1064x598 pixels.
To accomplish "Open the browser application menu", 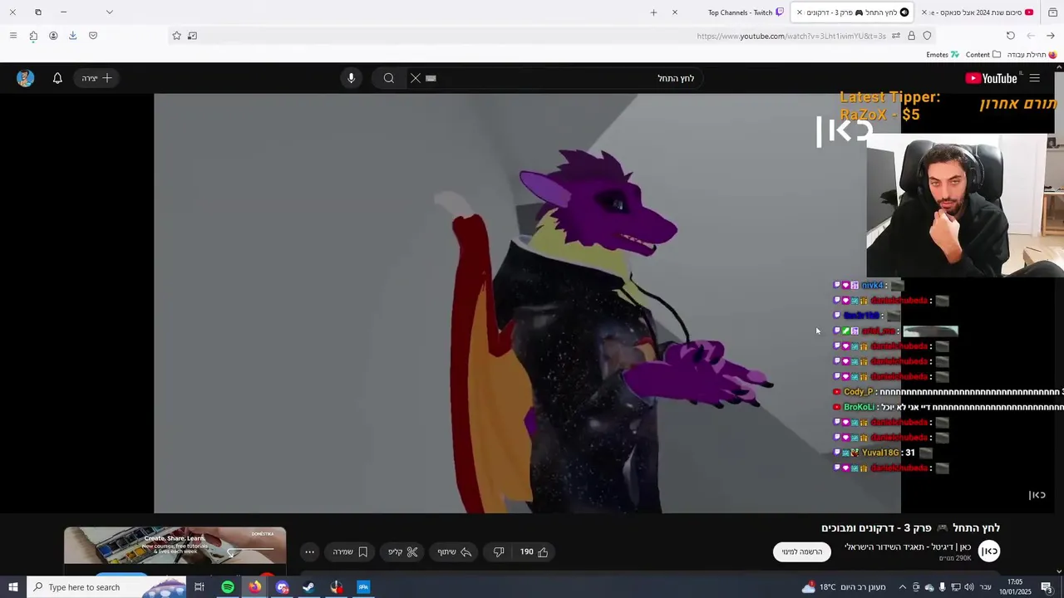I will coord(12,36).
